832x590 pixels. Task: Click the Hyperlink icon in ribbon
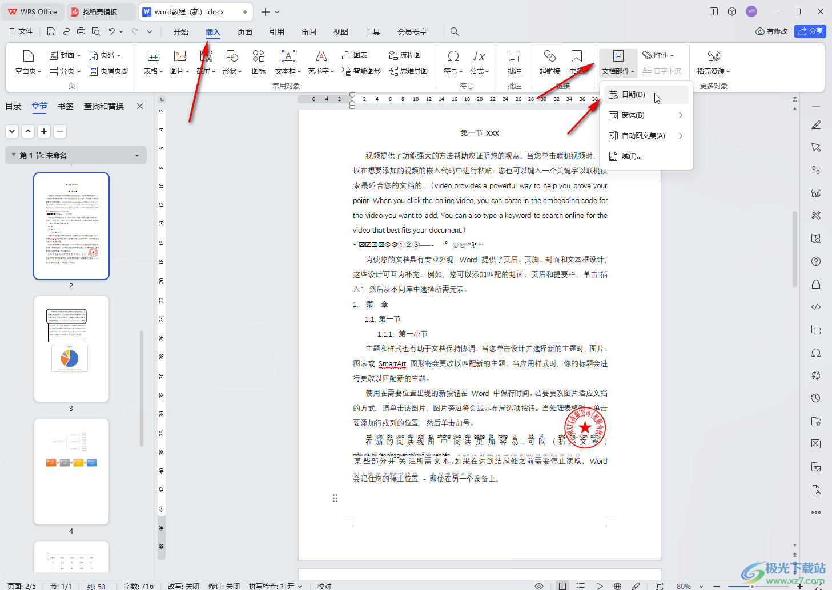pos(549,56)
